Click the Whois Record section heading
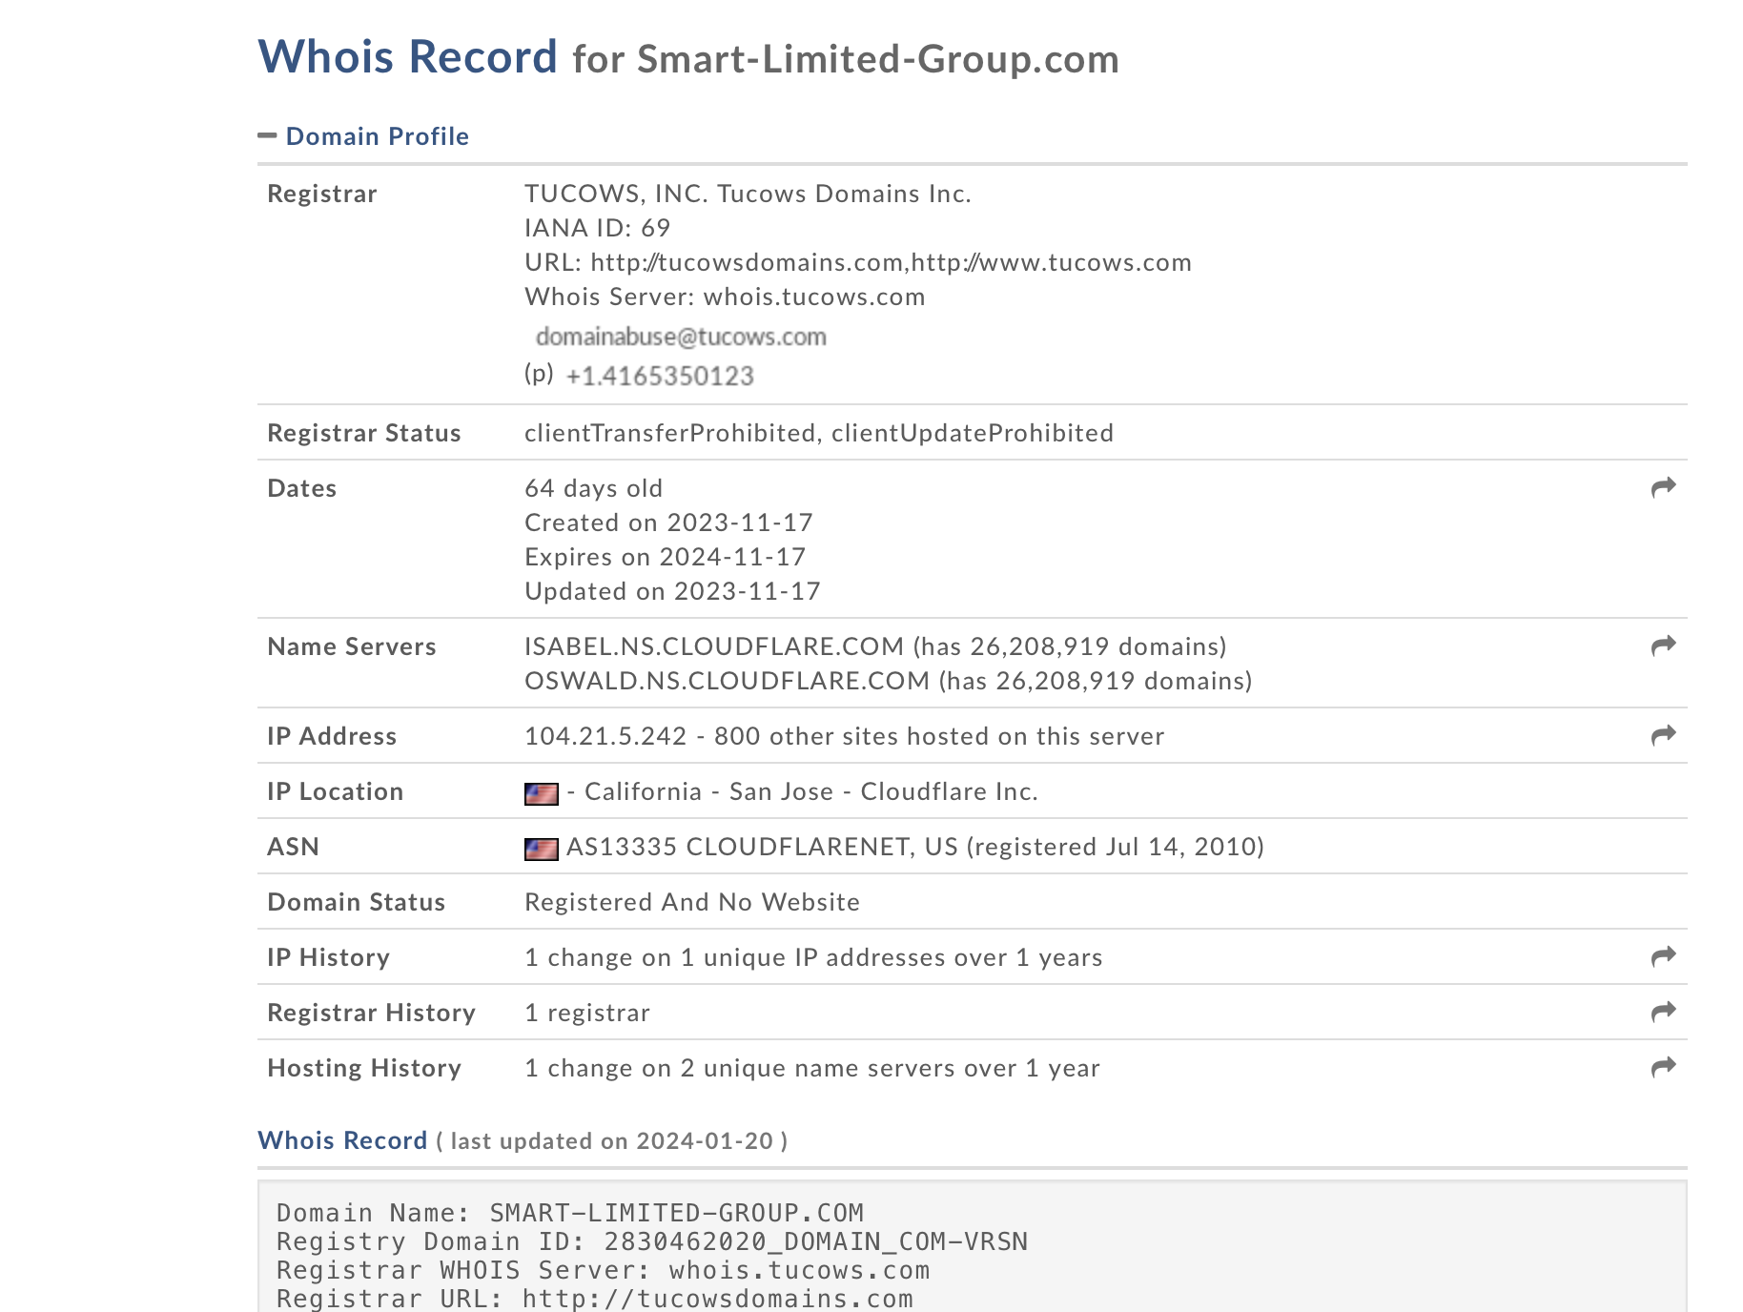Screen dimensions: 1743x1312 coord(342,1140)
